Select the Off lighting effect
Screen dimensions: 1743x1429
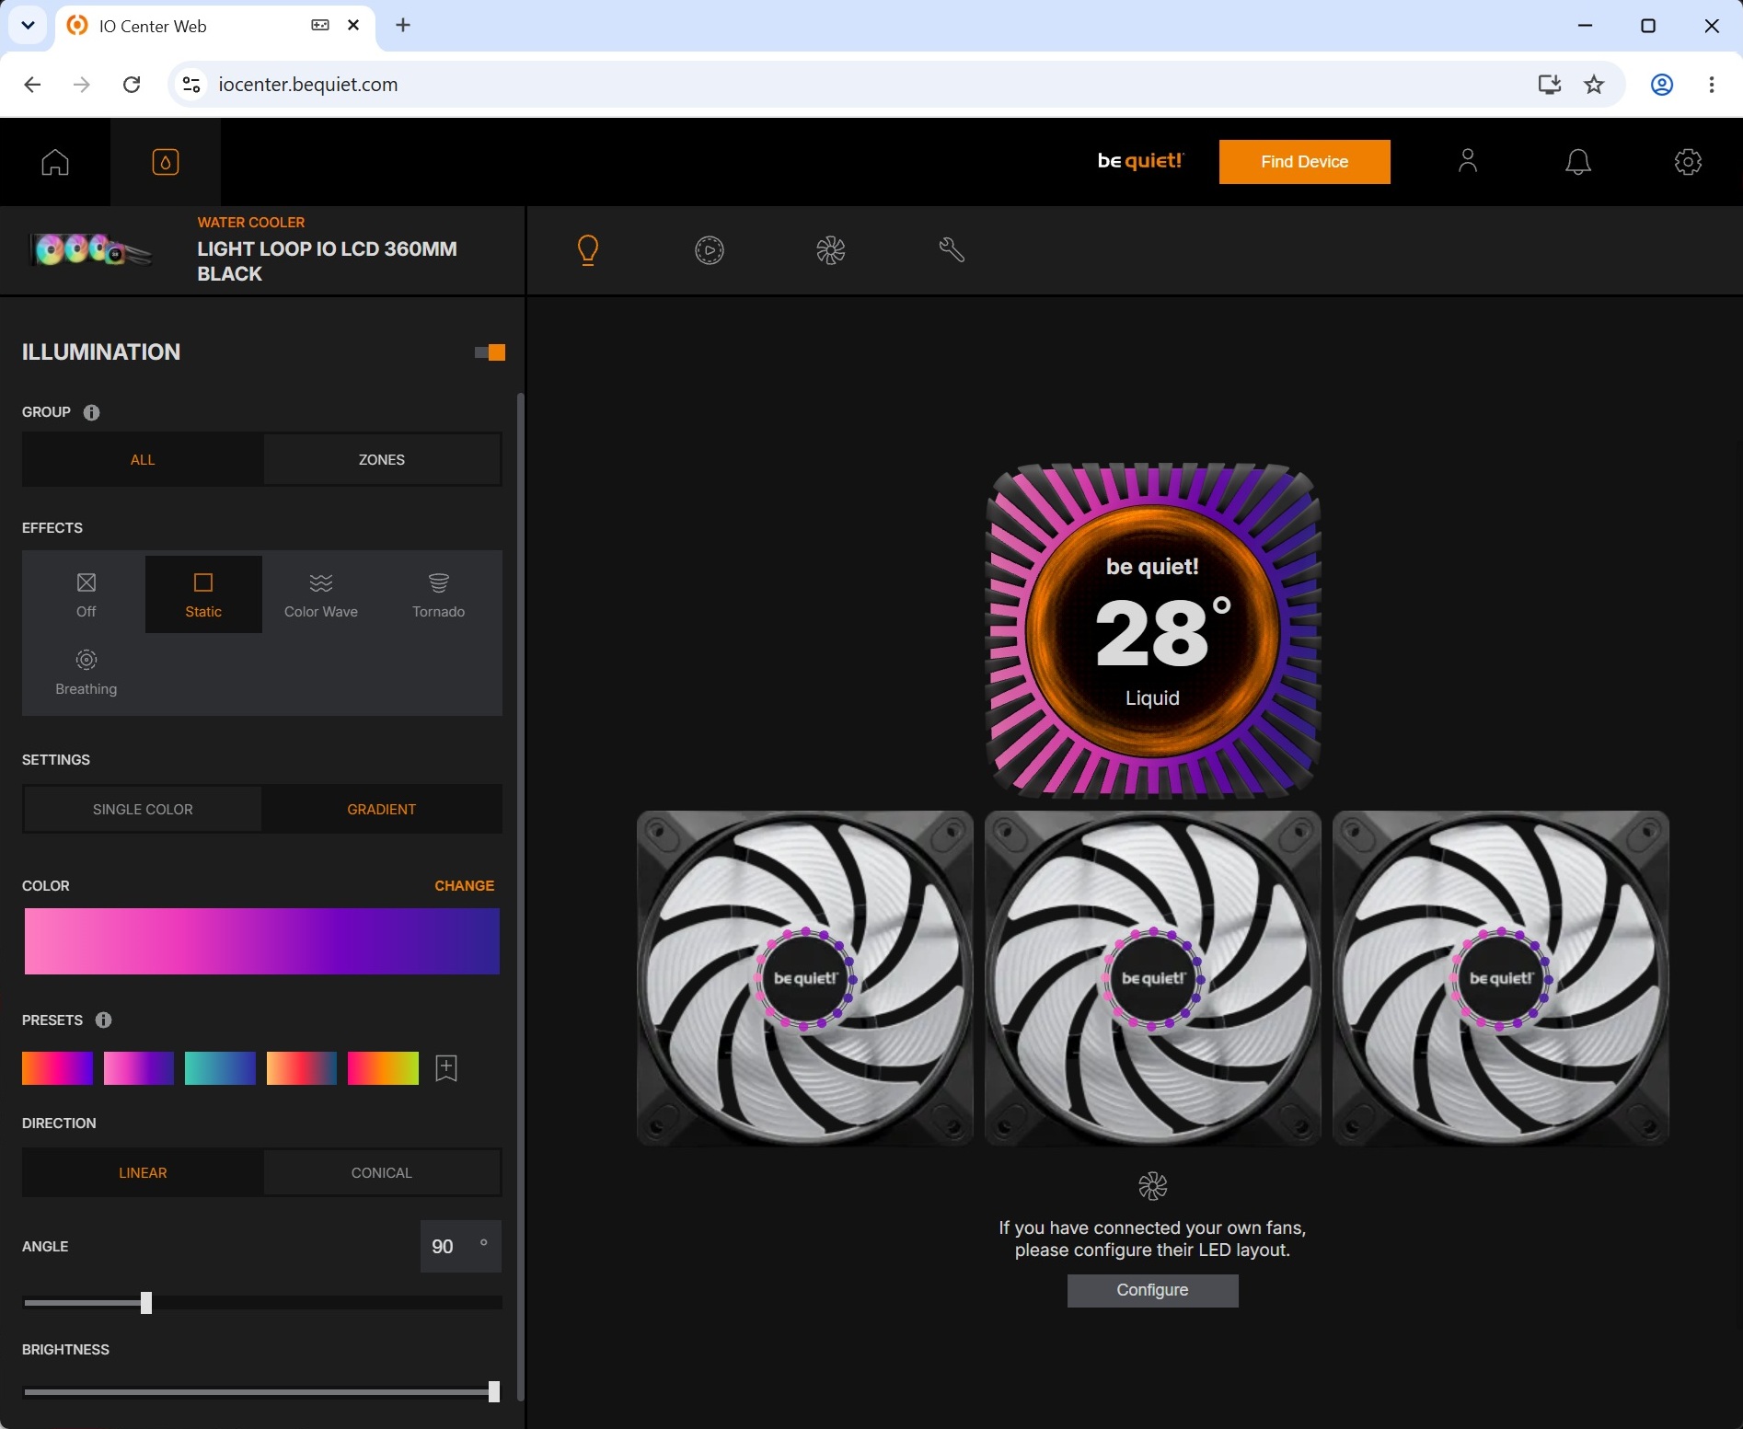tap(87, 594)
